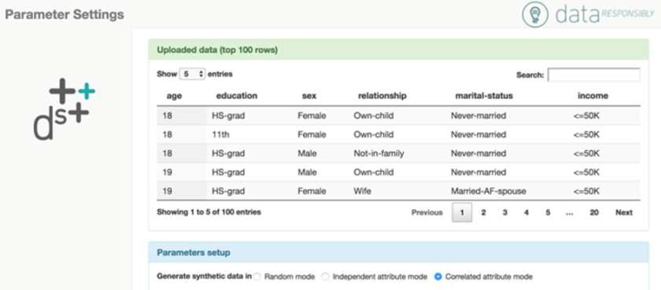This screenshot has height=290, width=661.
Task: Jump to last pagination page 20
Action: click(594, 212)
